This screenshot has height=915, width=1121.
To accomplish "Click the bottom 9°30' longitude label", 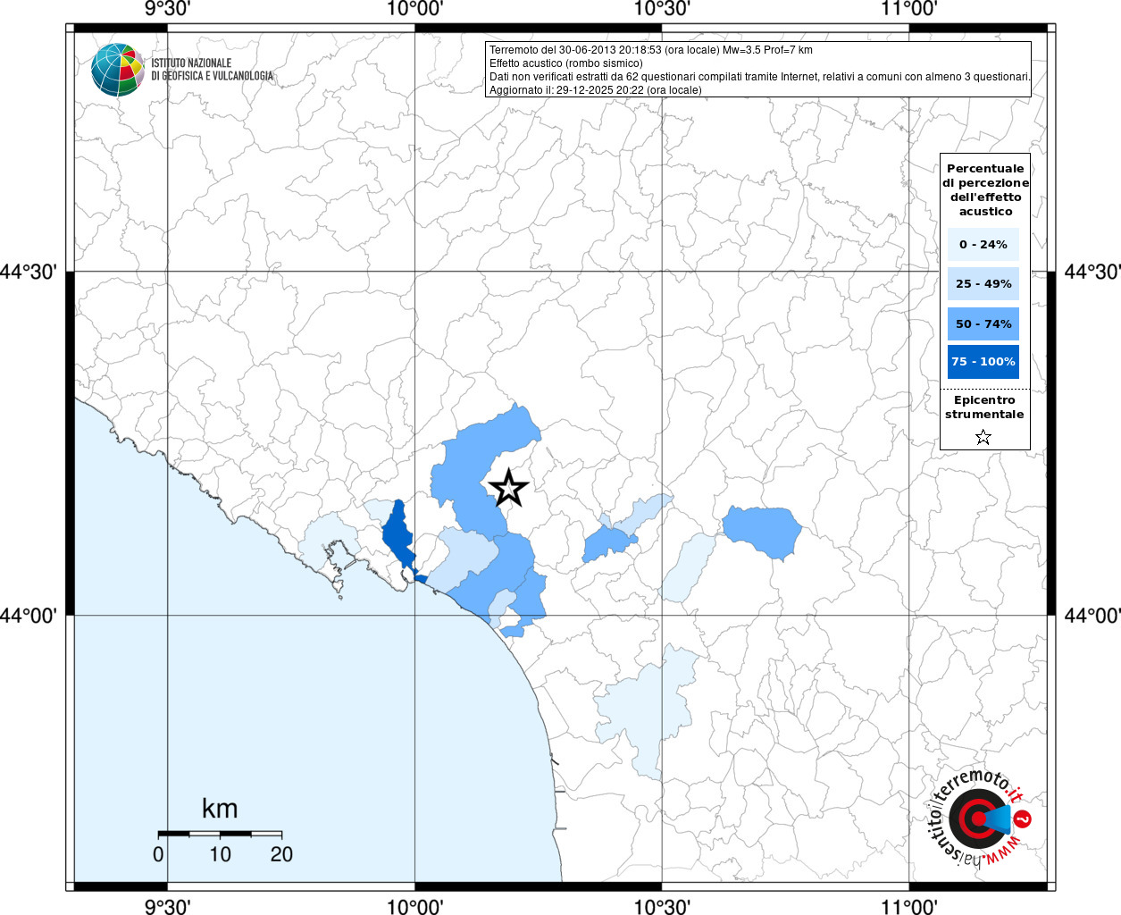I will click(167, 906).
